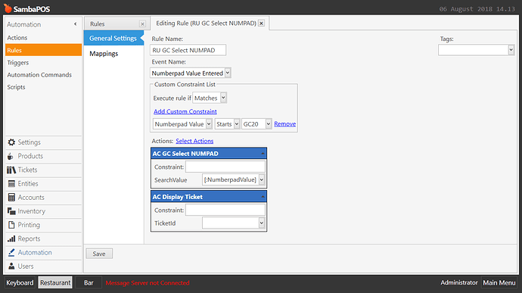Image resolution: width=522 pixels, height=293 pixels.
Task: Open the Starts operator dropdown
Action: tap(237, 124)
